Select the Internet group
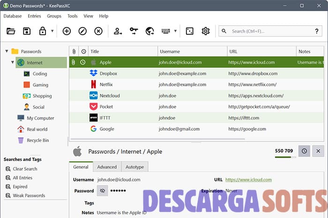 click(41, 62)
